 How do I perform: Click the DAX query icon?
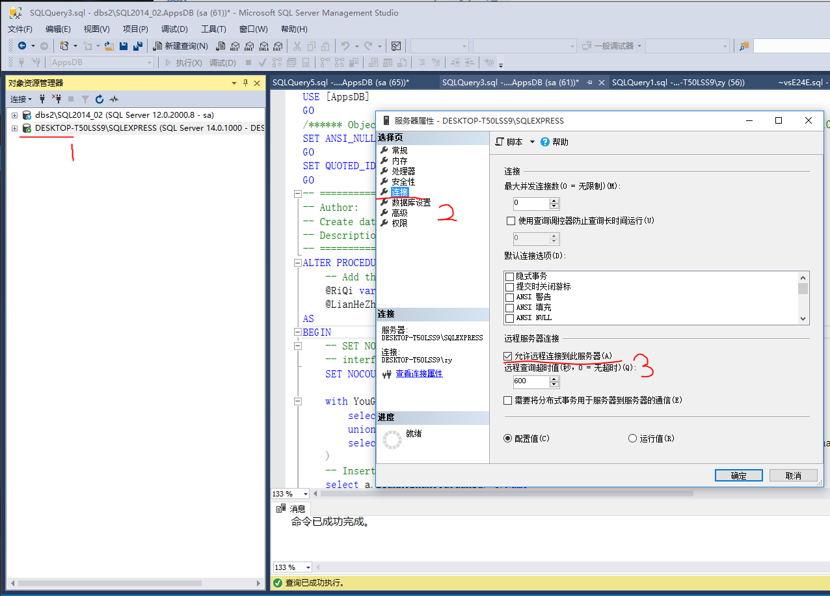(278, 46)
